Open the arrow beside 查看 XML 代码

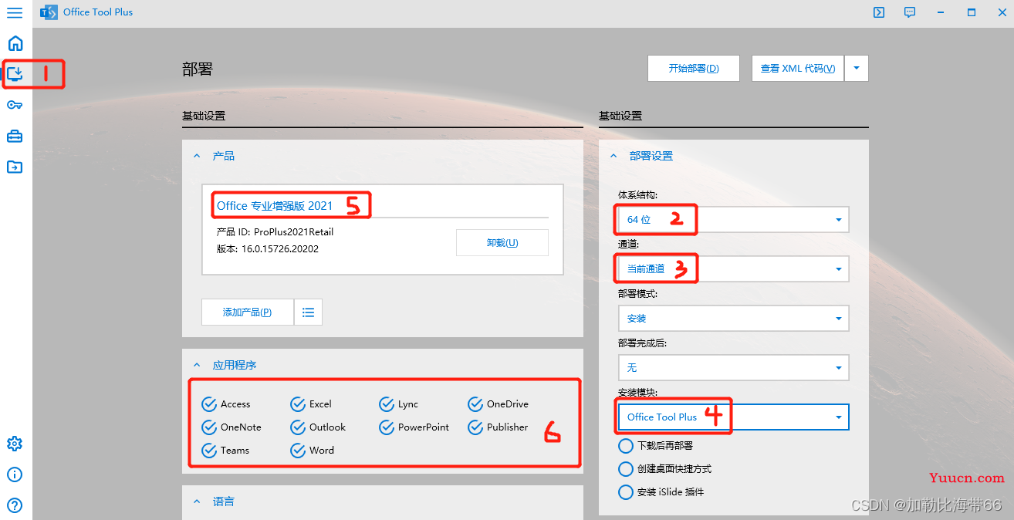click(x=857, y=69)
